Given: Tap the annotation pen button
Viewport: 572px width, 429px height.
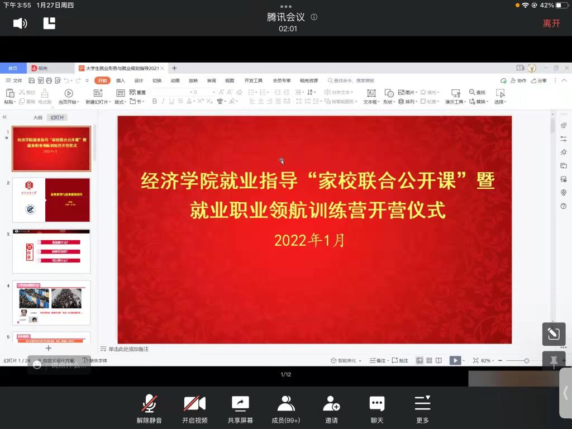Looking at the screenshot, I should (554, 334).
